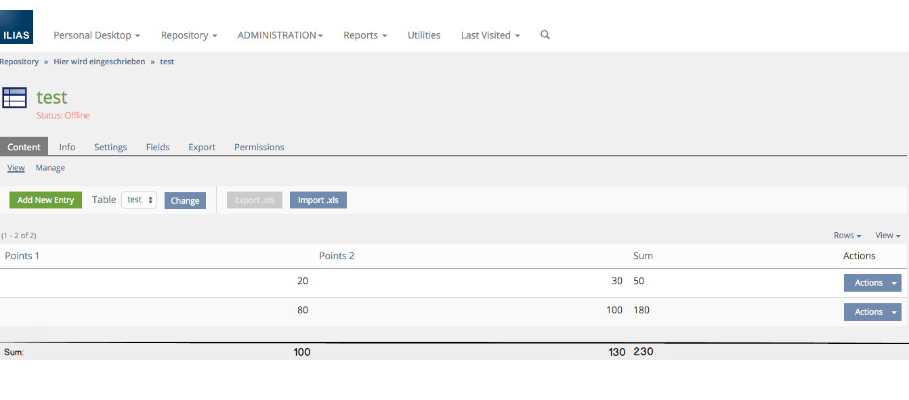The image size is (909, 400).
Task: Open the Last Visited dropdown
Action: (x=490, y=35)
